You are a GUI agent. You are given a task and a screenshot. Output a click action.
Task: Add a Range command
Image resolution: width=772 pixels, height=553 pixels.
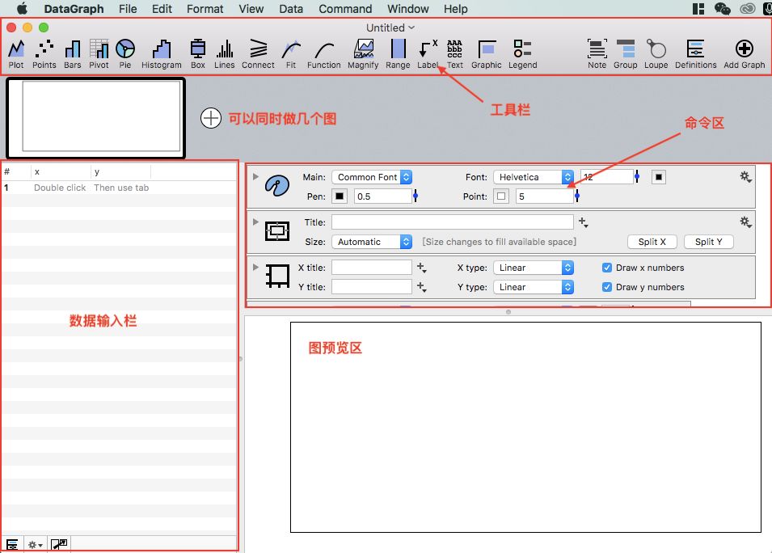tap(398, 53)
